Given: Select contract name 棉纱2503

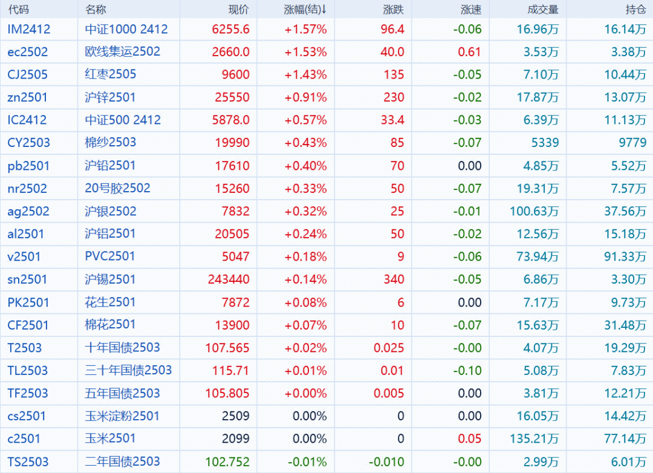Looking at the screenshot, I should pyautogui.click(x=111, y=143).
